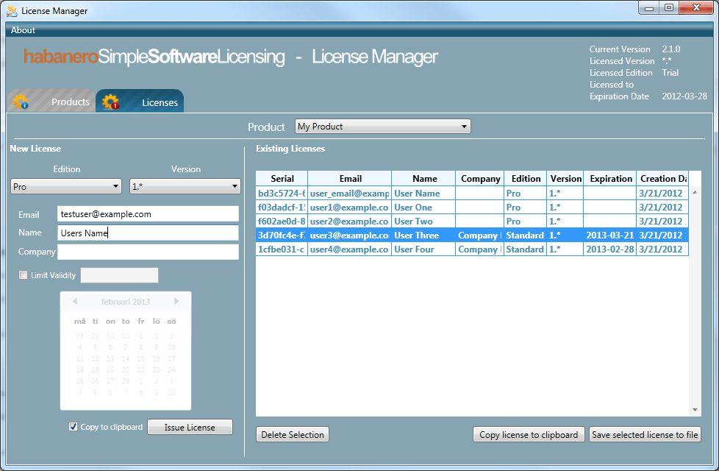Image resolution: width=719 pixels, height=471 pixels.
Task: Click the License Manager title bar icon
Action: click(x=12, y=10)
